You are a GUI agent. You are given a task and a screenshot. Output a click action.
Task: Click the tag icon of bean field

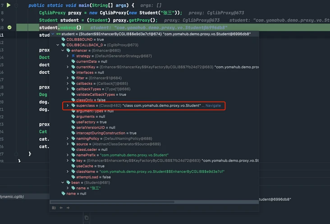[68, 182]
